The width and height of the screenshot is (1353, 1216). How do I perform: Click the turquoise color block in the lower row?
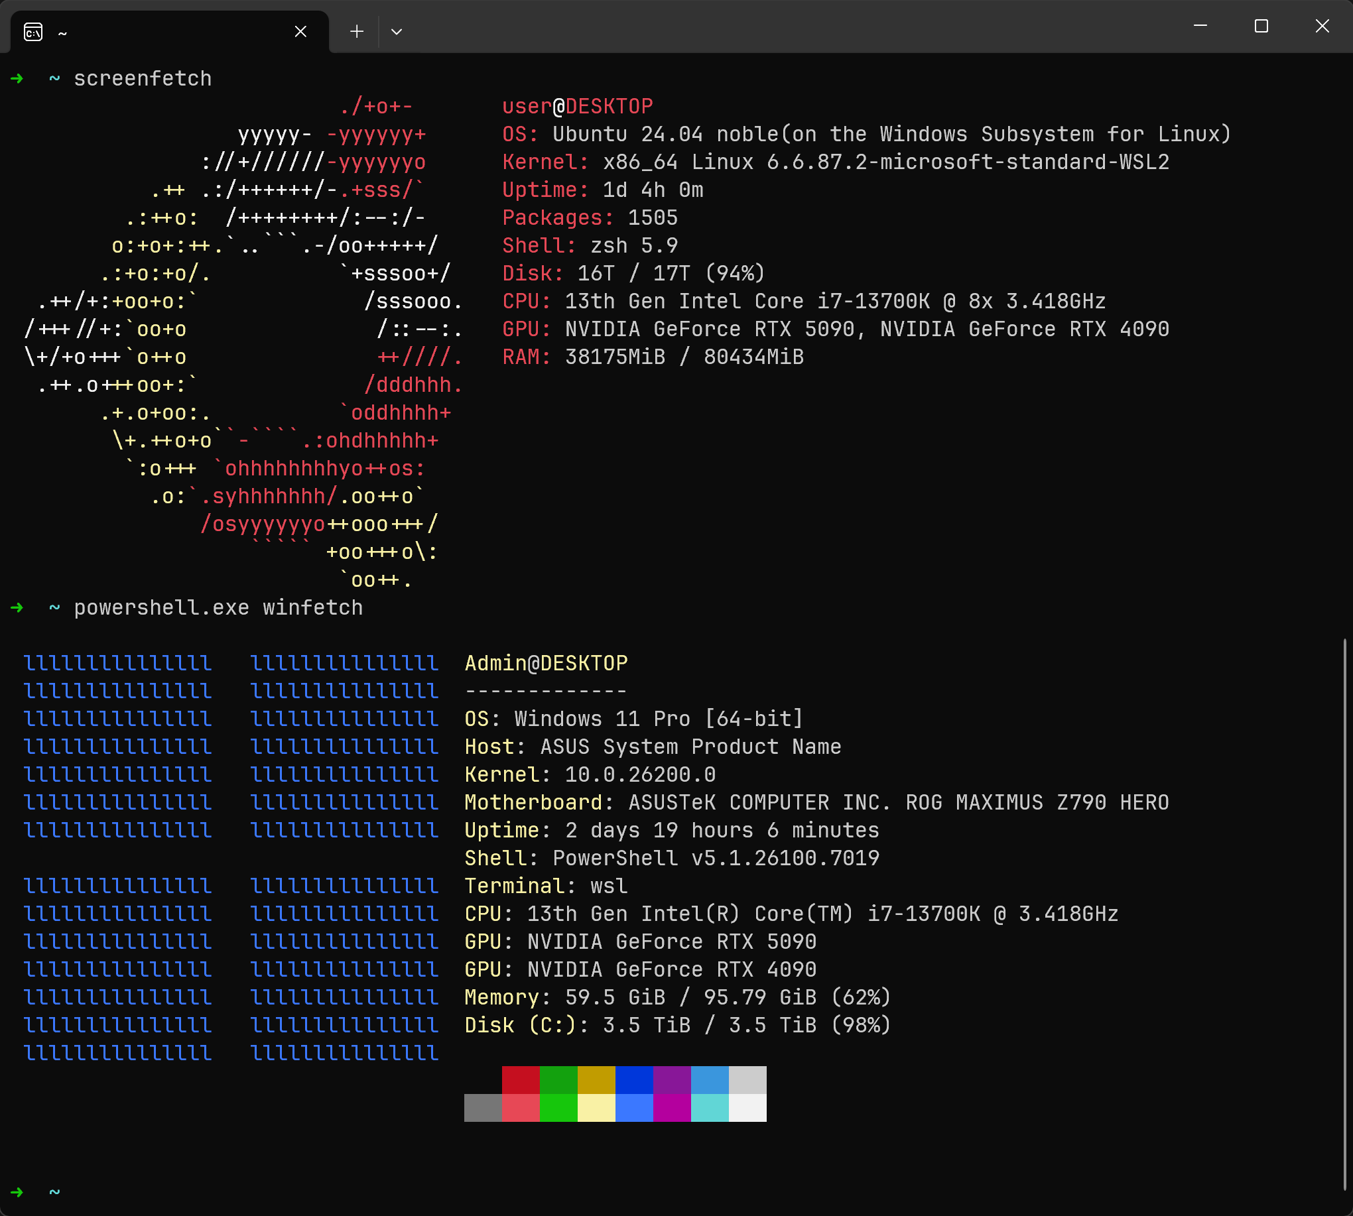coord(709,1108)
